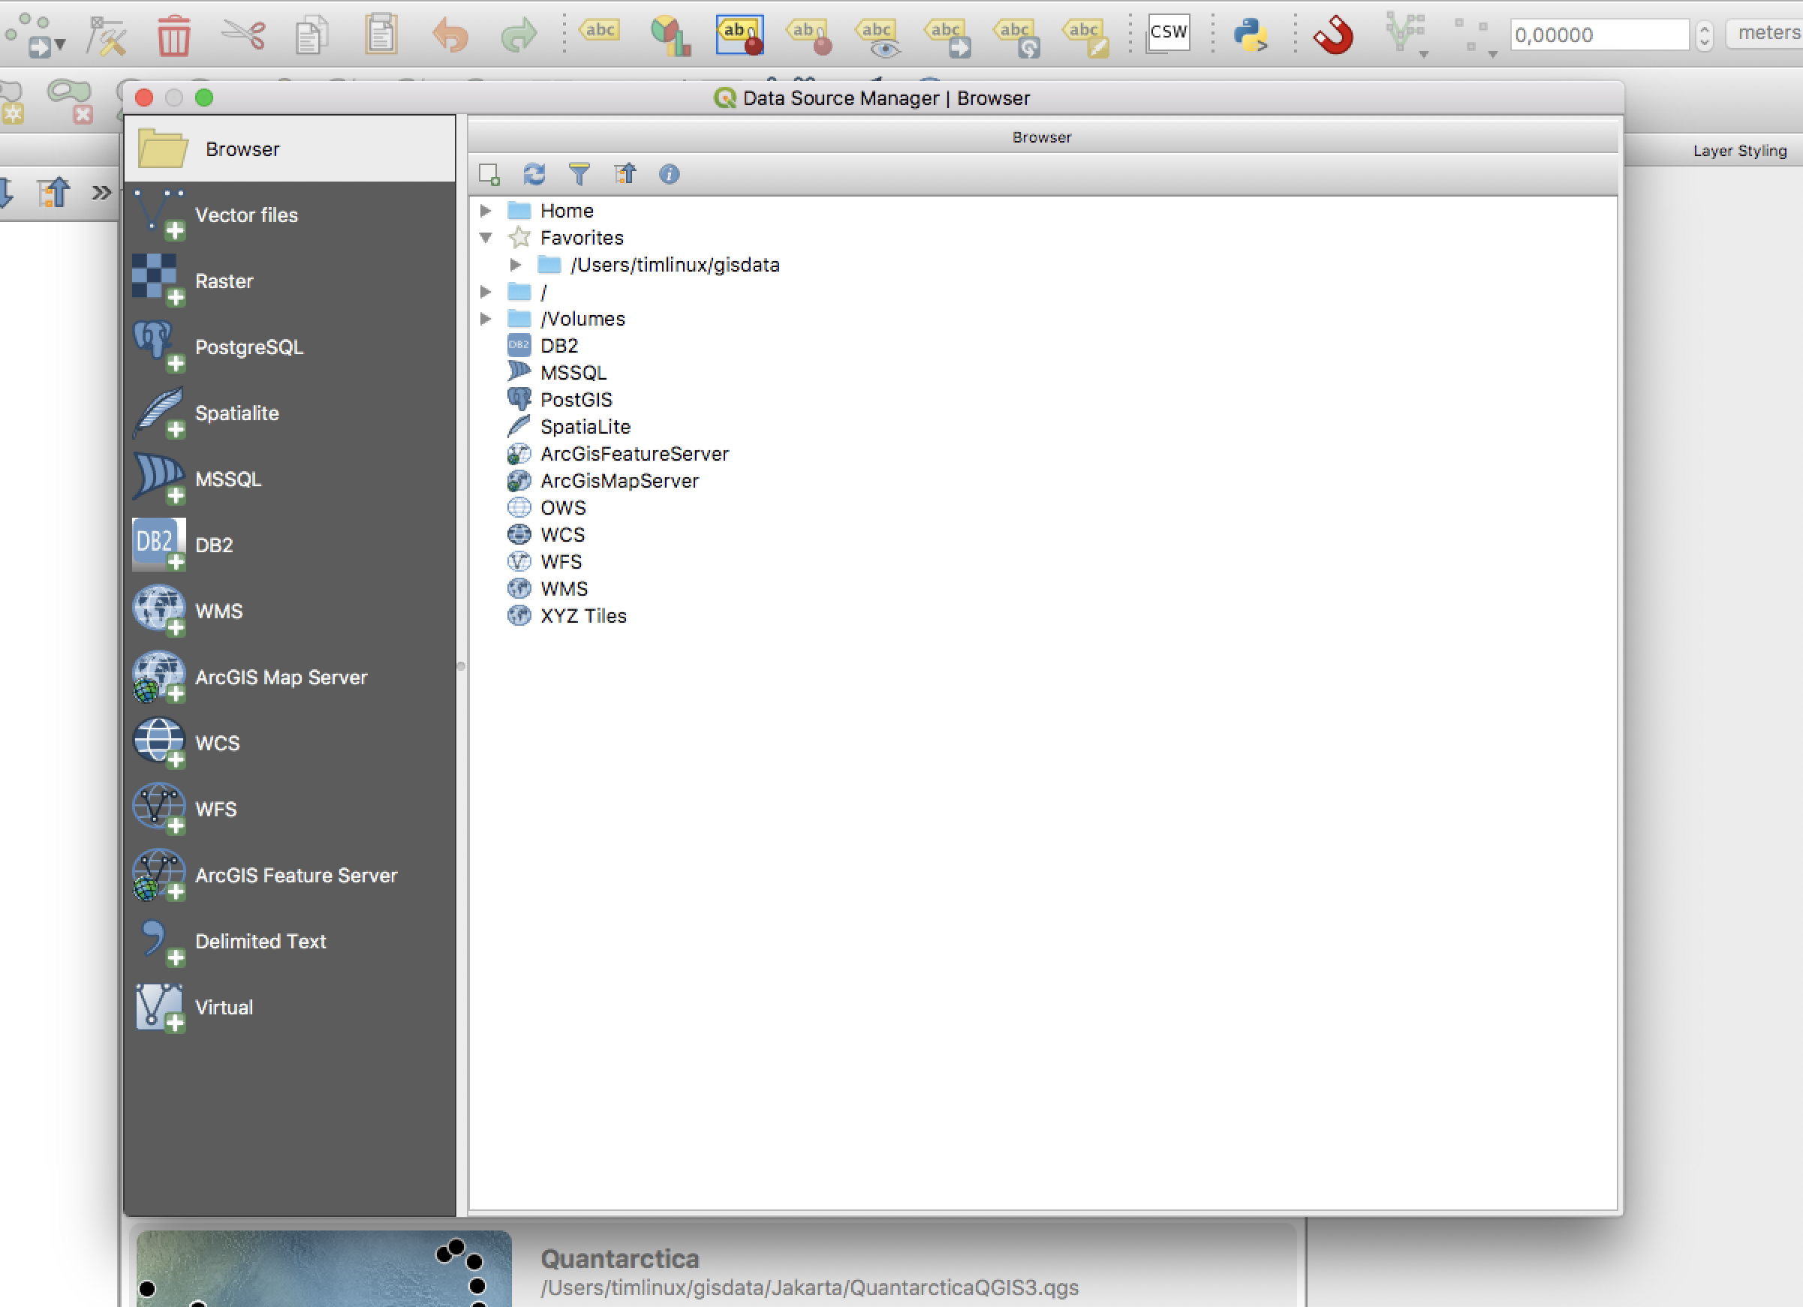Select the Vector files source

pos(290,215)
